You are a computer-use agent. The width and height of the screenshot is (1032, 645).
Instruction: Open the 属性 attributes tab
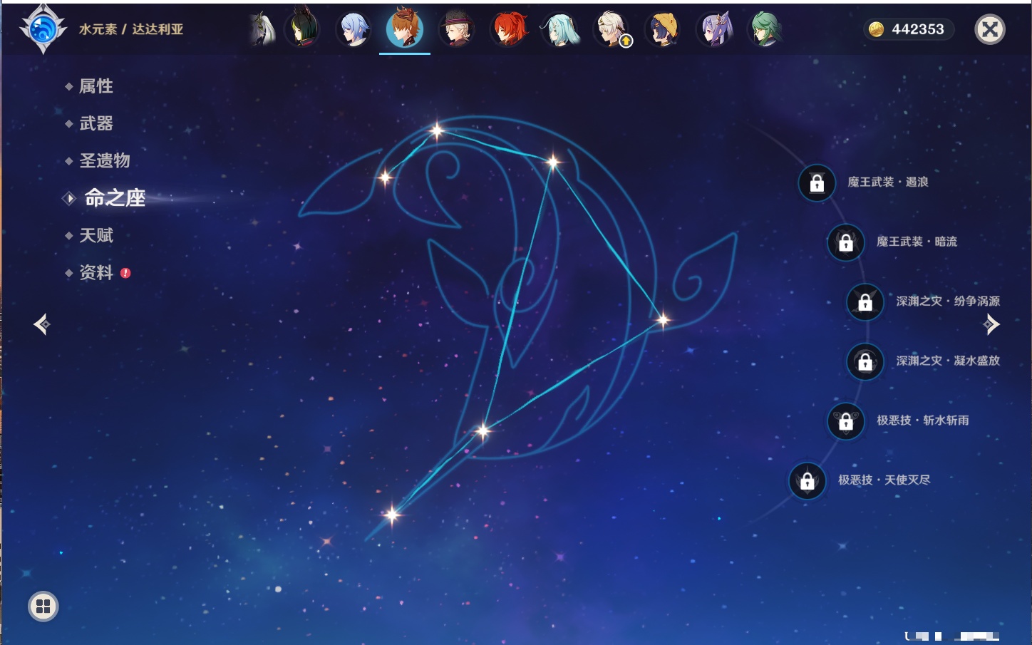(x=96, y=86)
